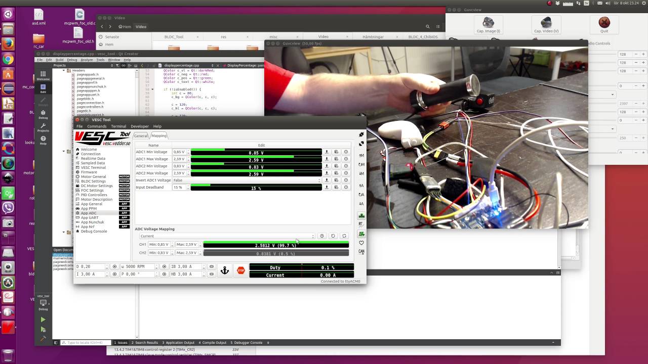Viewport: 648px width, 364px height.
Task: Open Firefox from the Ubuntu launcher
Action: pyautogui.click(x=8, y=44)
